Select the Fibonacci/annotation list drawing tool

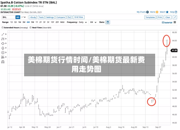(x=3, y=39)
